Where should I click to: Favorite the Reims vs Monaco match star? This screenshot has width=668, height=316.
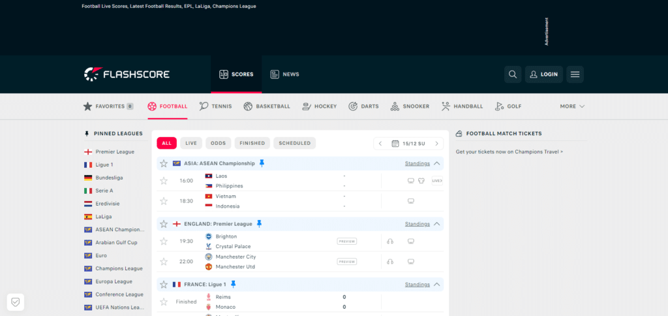pos(164,302)
